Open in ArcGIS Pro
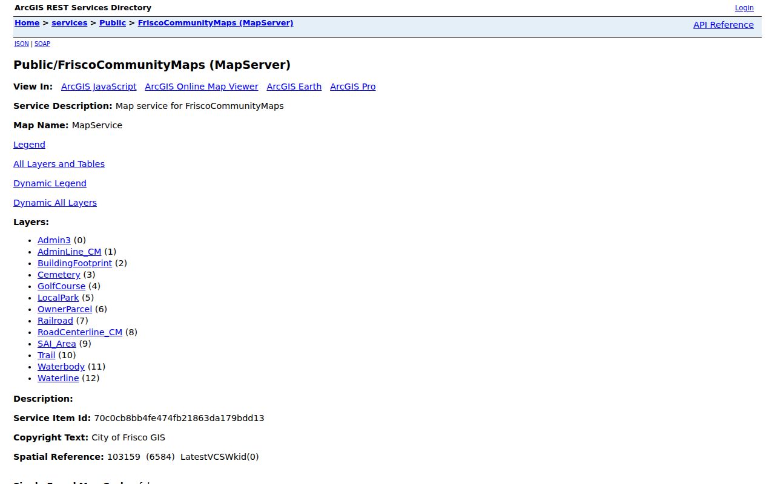 pos(353,87)
